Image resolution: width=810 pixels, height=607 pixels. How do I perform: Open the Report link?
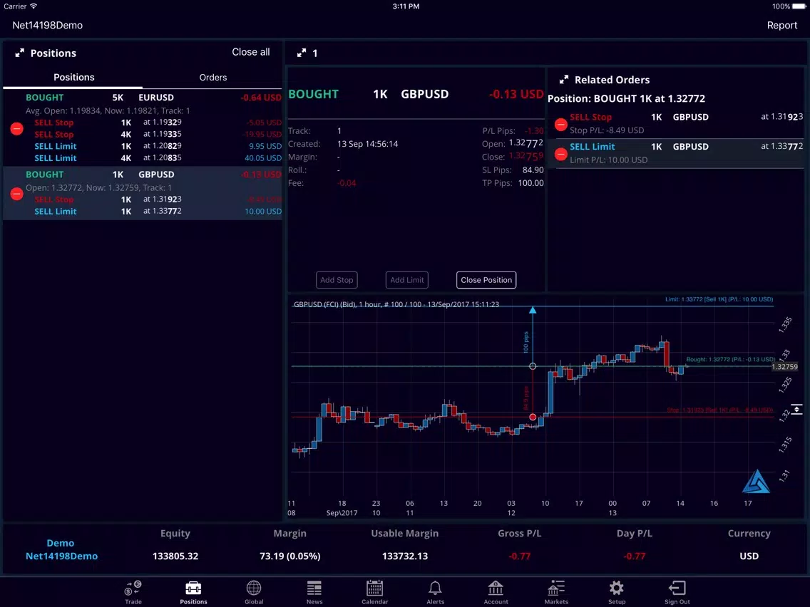[x=781, y=26]
